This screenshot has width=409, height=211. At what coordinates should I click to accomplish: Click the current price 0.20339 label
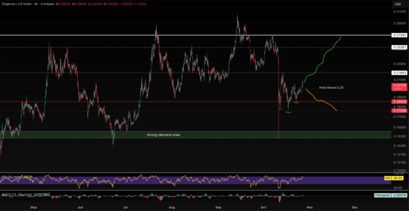coord(399,86)
